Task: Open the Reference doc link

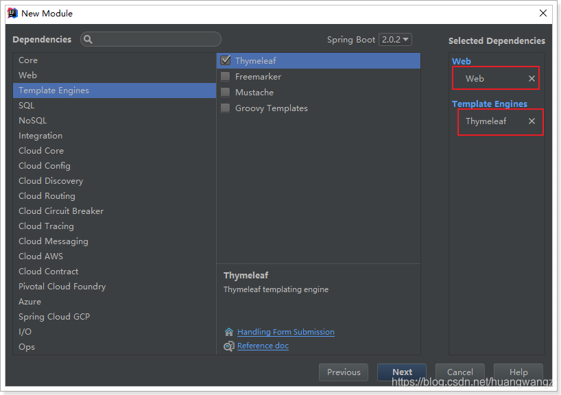Action: click(263, 346)
